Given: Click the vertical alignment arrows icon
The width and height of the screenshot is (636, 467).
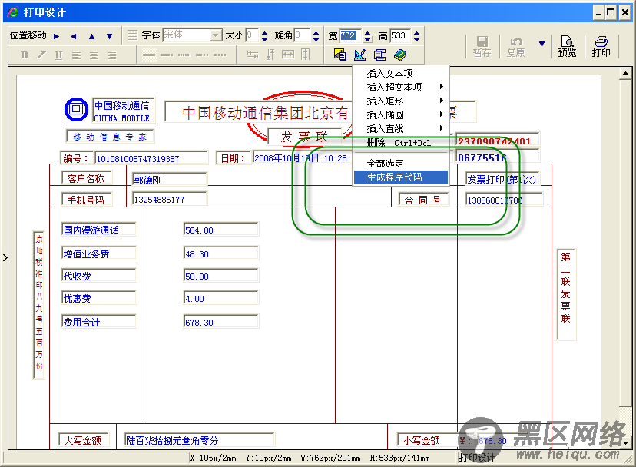Looking at the screenshot, I should click(270, 55).
